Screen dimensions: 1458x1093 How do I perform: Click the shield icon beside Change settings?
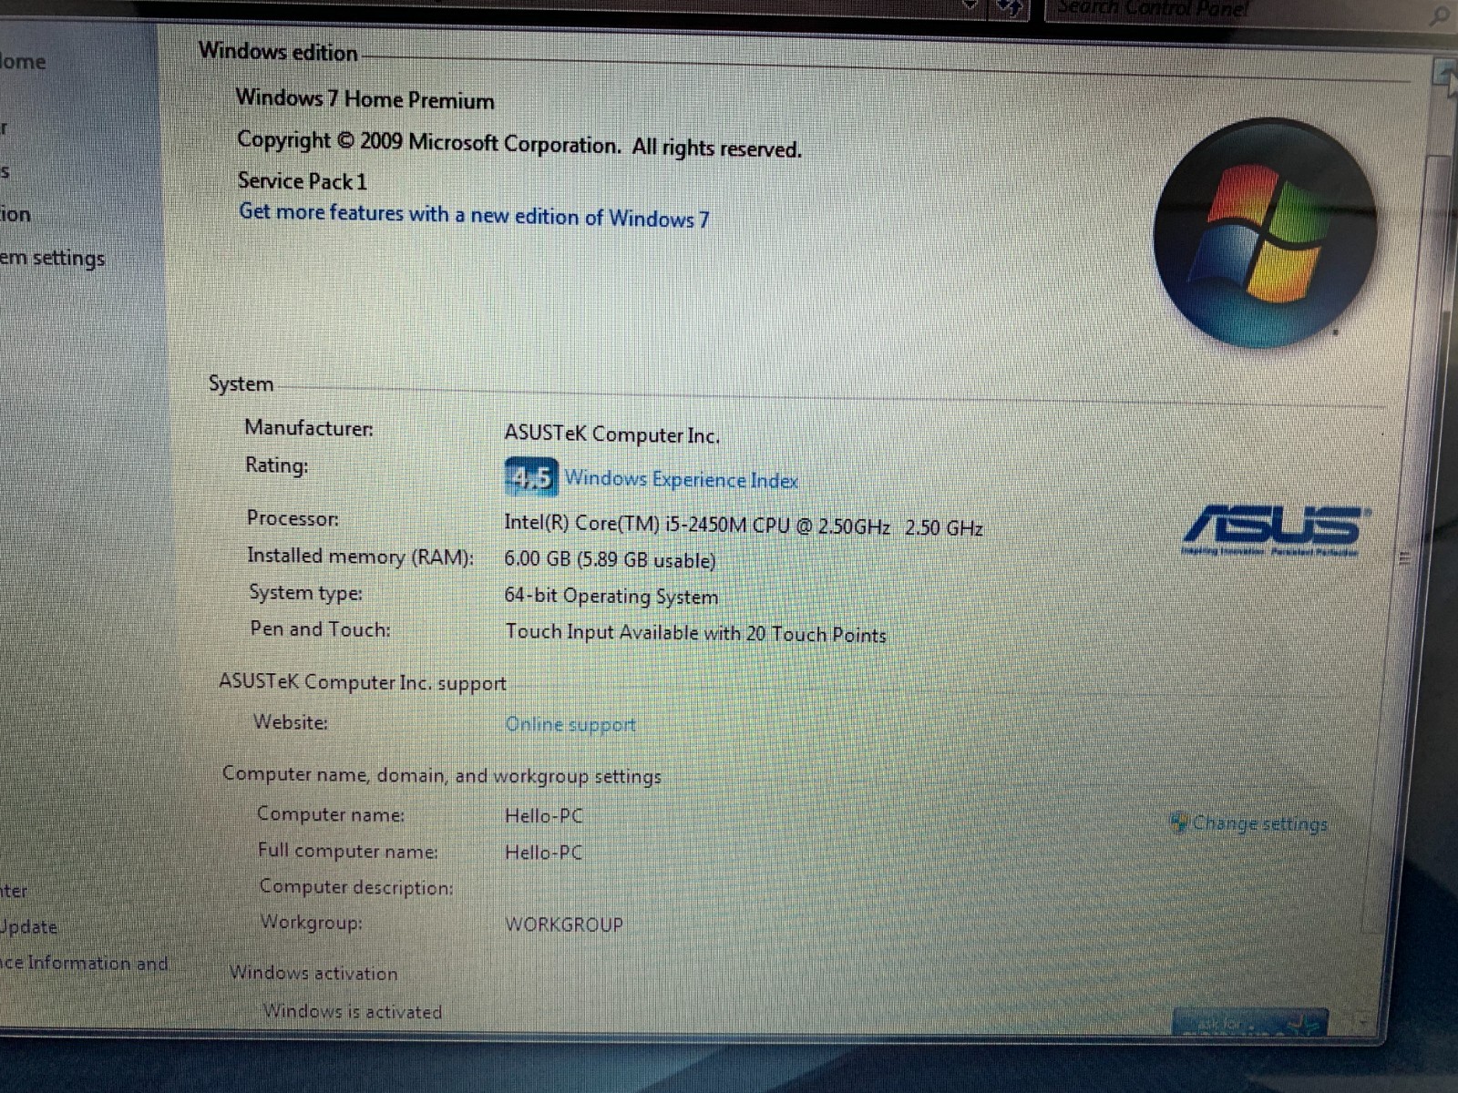tap(1179, 822)
